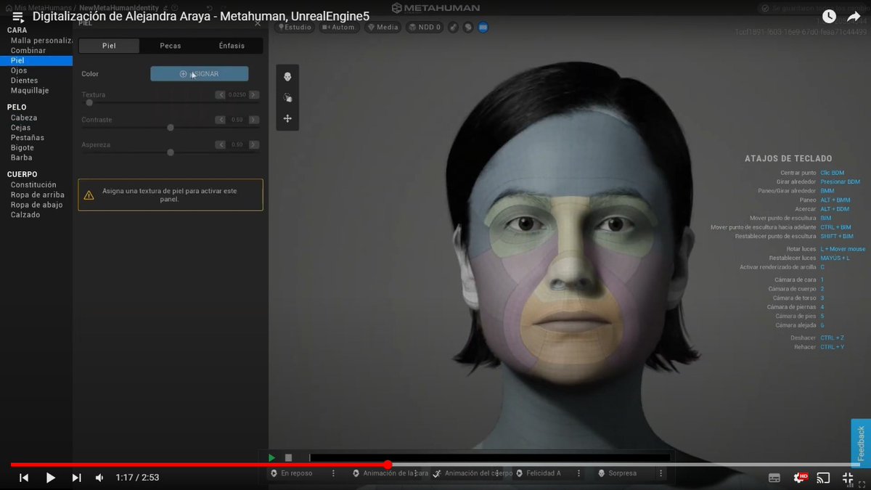871x490 pixels.
Task: Skip to next YouTube video
Action: coord(76,478)
